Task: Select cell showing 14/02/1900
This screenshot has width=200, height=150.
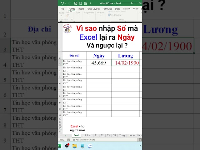Action: tap(126, 62)
